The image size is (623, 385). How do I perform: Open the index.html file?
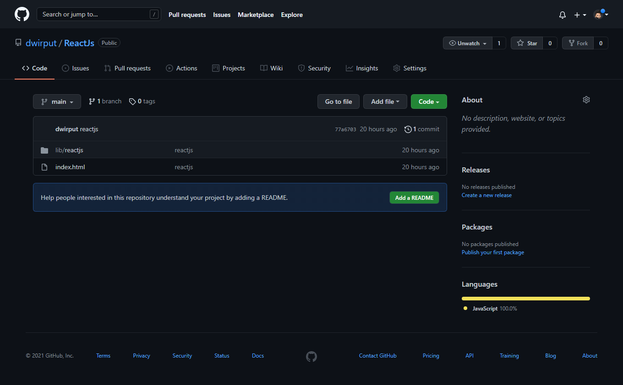click(x=70, y=167)
